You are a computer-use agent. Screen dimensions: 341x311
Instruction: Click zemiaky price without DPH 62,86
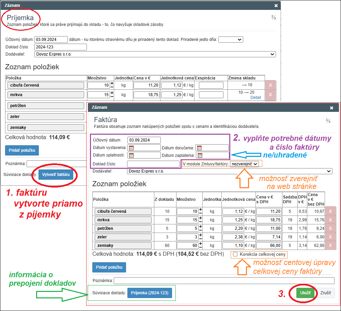click(x=319, y=246)
